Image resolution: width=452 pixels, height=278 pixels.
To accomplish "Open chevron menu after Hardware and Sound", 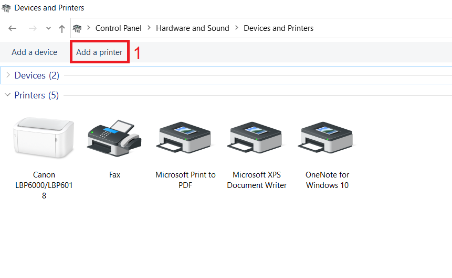I will coord(236,28).
